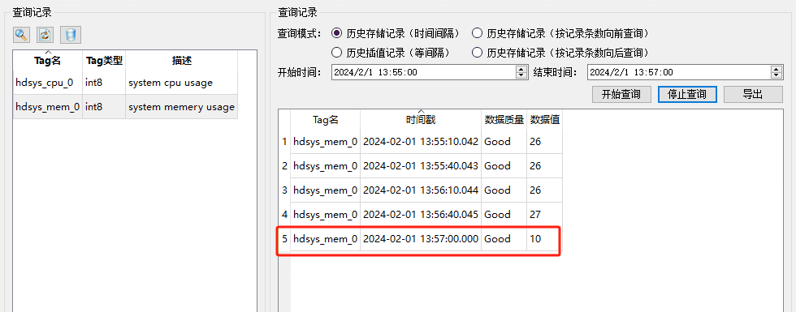Click the 导出 button

point(753,94)
